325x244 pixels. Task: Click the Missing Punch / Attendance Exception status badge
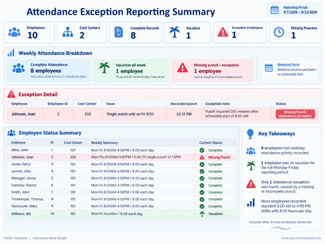click(295, 114)
